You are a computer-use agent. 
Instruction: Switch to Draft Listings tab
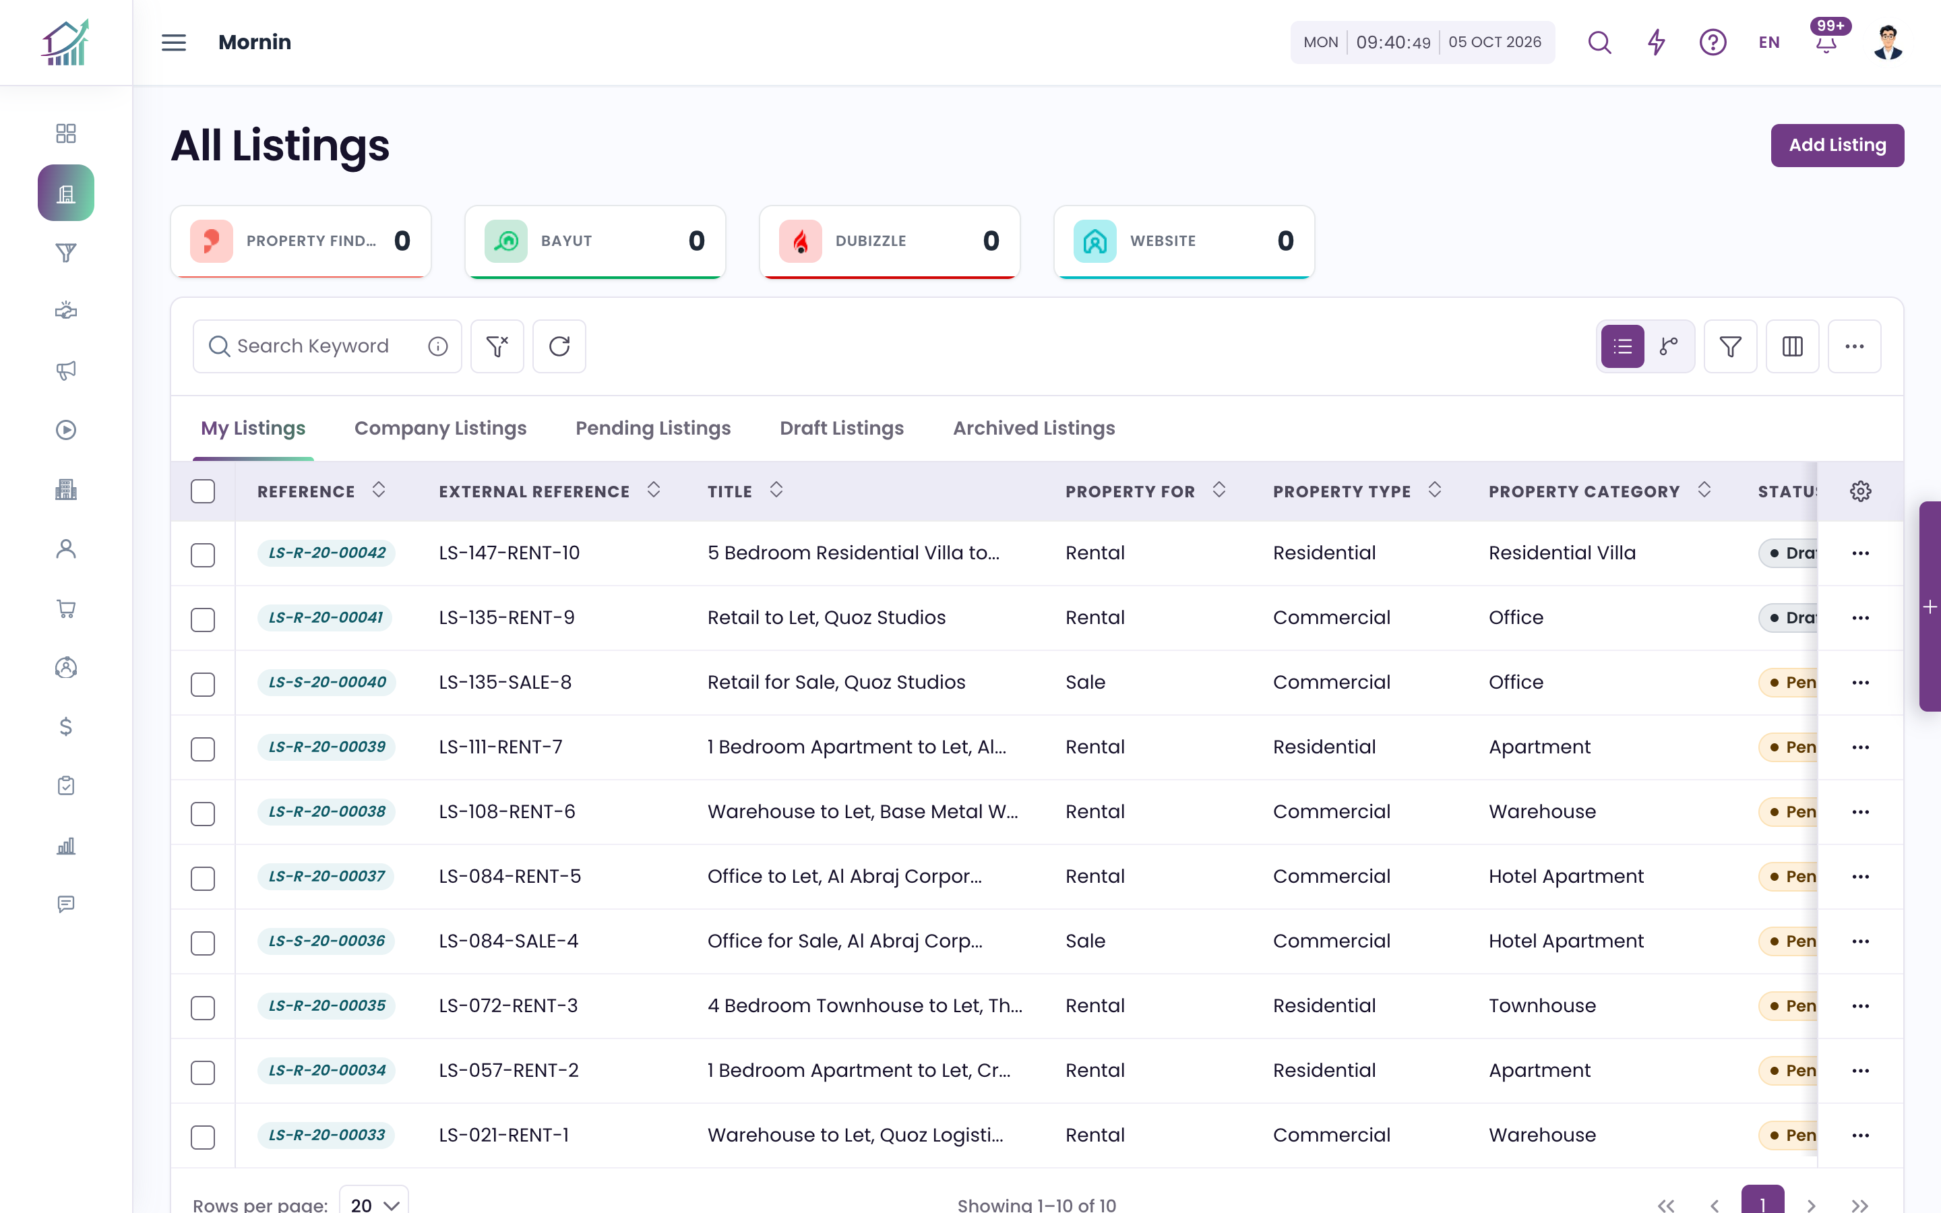[841, 429]
